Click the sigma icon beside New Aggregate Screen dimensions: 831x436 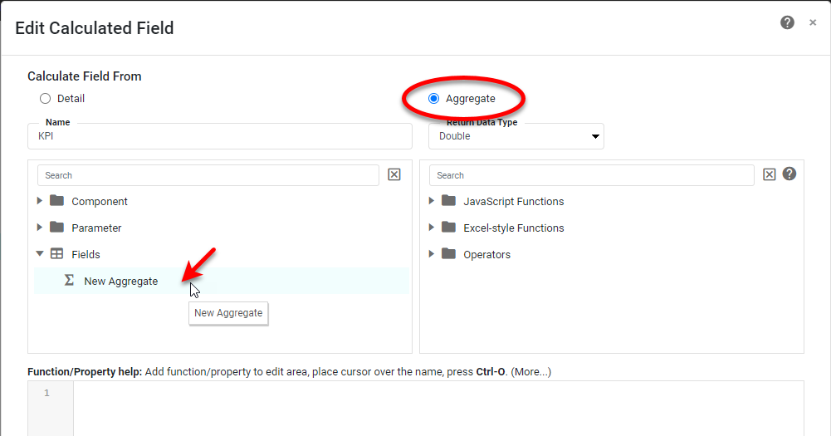pos(69,280)
